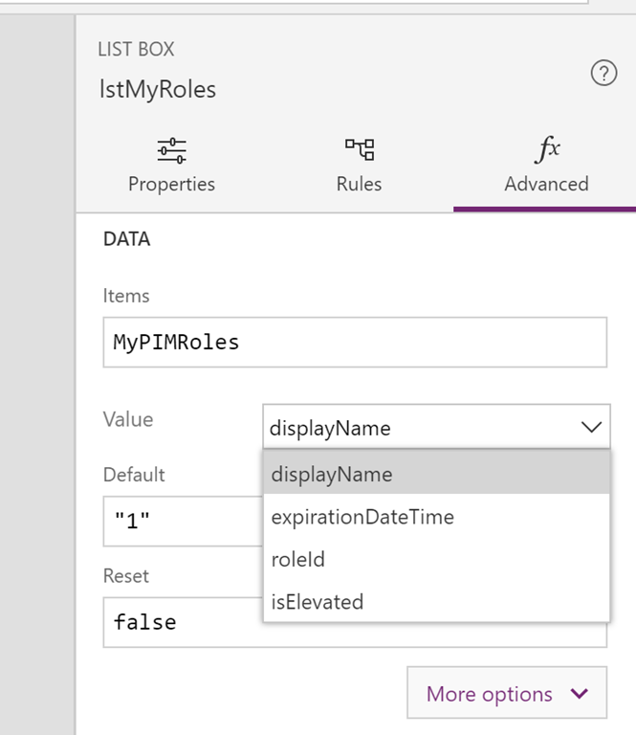Viewport: 636px width, 735px height.
Task: Click the lstMyRoles control name
Action: 158,89
